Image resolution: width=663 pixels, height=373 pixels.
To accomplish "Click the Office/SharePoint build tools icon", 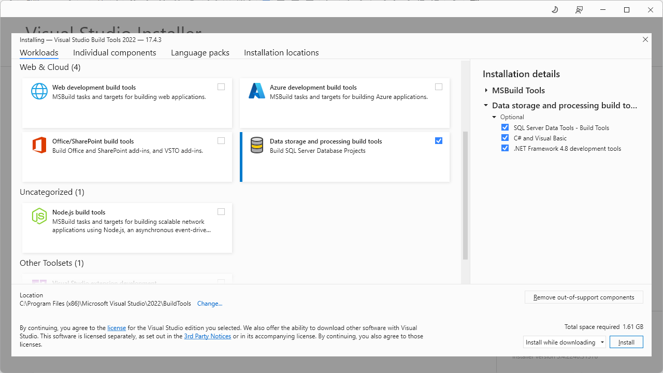I will 39,145.
